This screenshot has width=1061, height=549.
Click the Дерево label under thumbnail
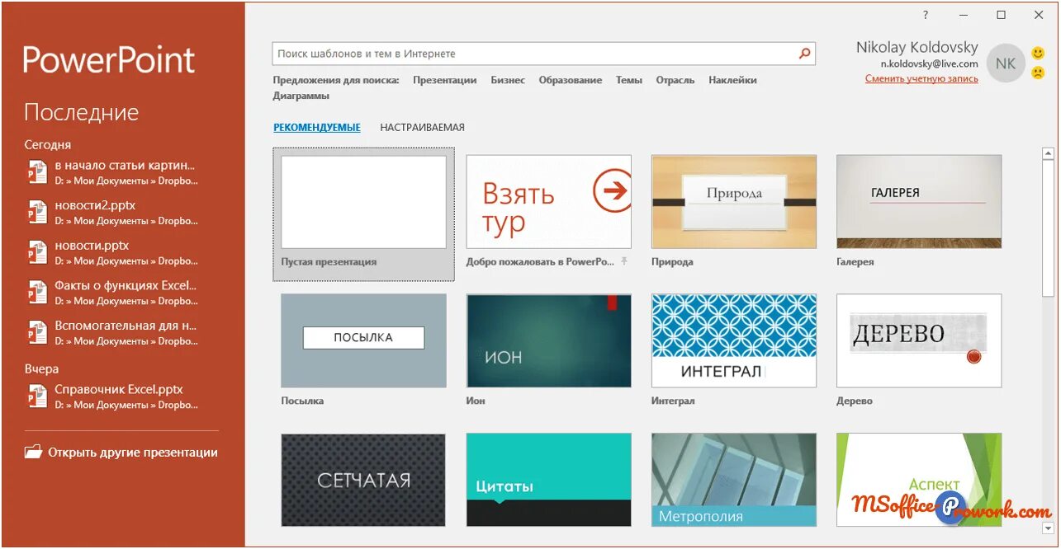click(x=855, y=401)
